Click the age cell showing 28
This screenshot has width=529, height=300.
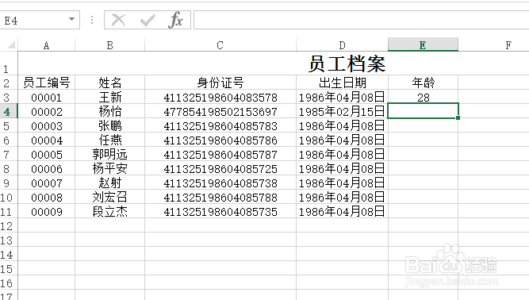coord(423,97)
